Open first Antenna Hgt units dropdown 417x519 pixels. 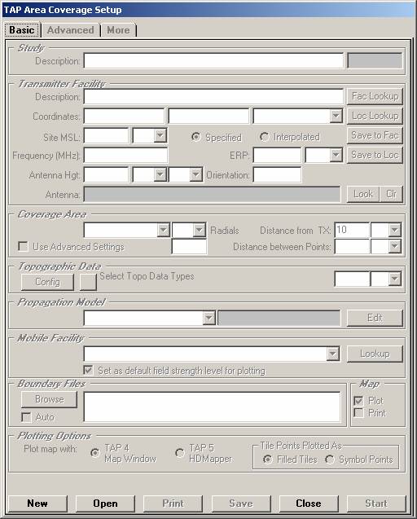tap(160, 174)
